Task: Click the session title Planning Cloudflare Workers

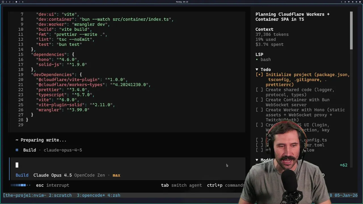Action: pos(292,17)
